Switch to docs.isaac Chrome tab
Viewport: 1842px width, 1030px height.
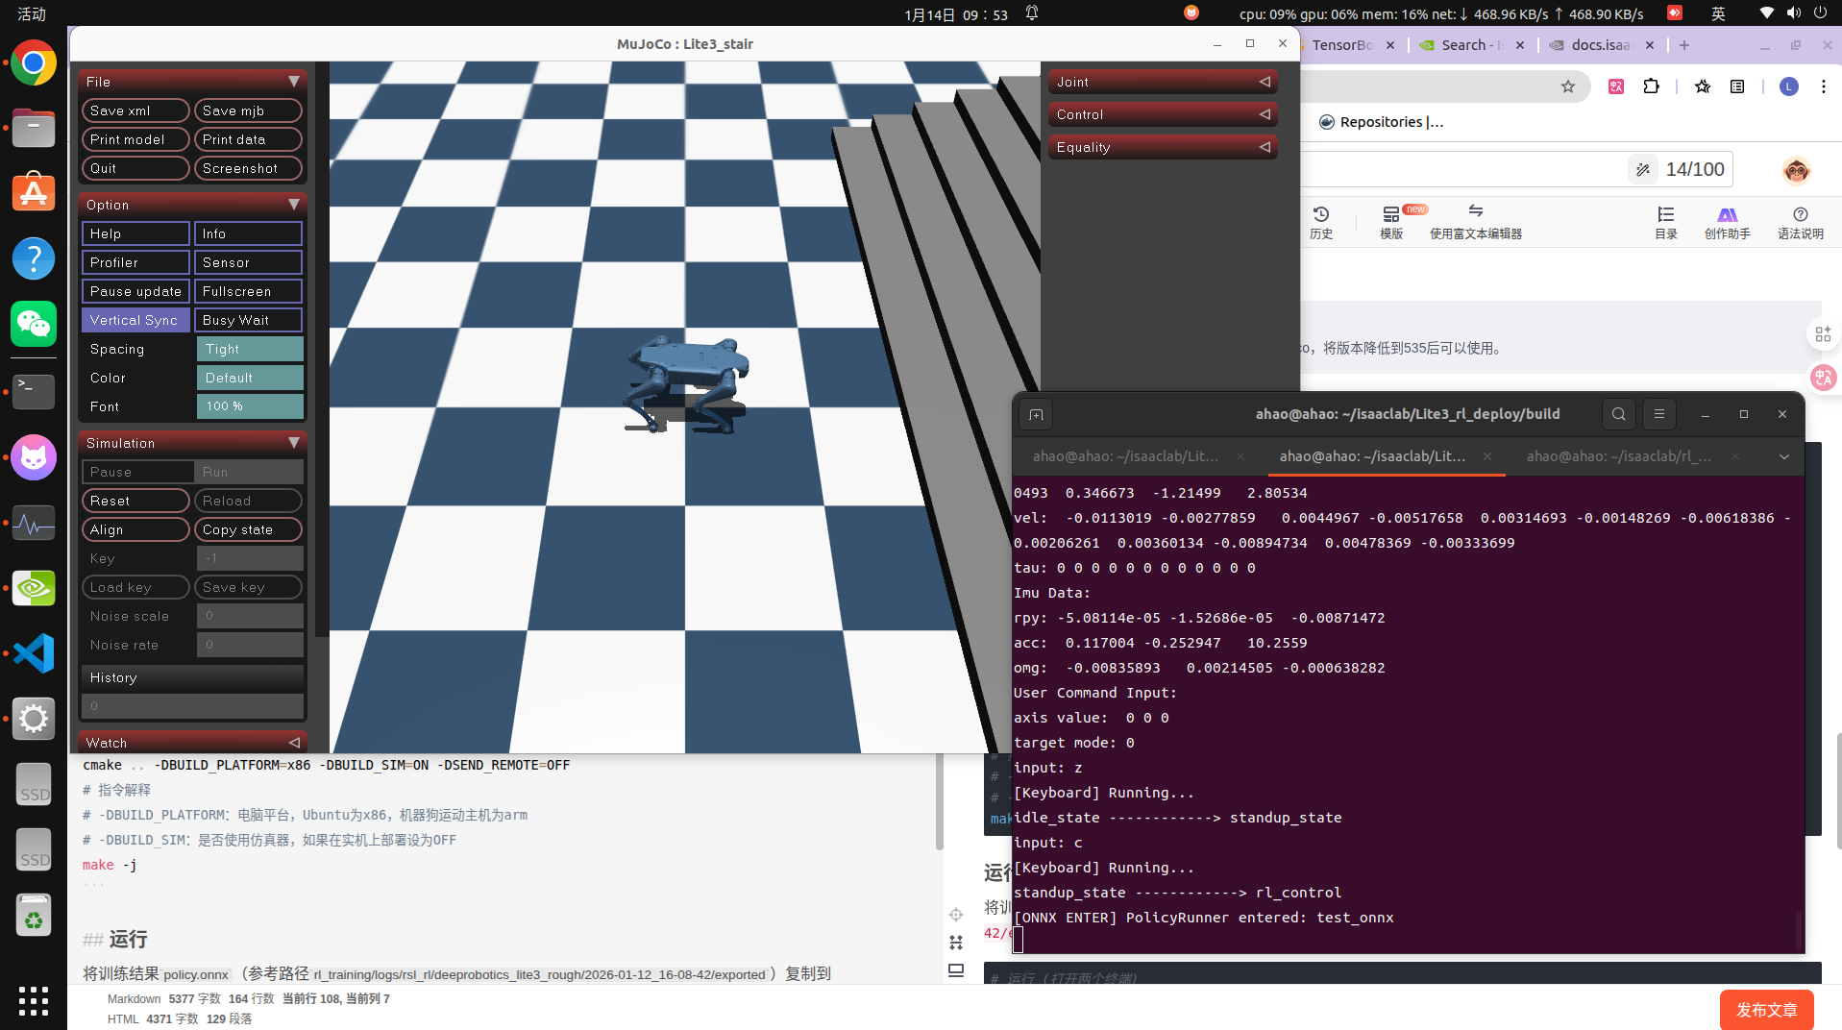coord(1600,45)
